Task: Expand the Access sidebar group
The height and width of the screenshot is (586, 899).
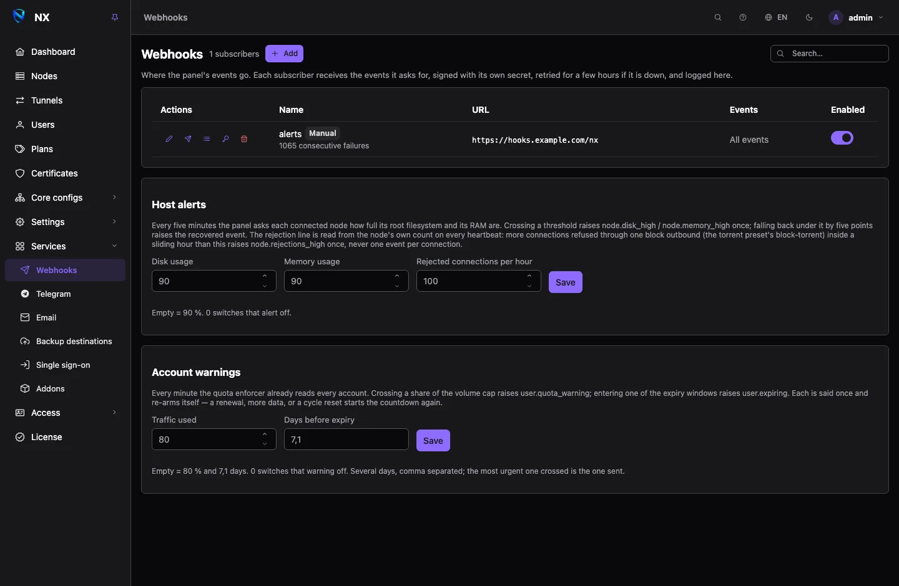Action: click(x=66, y=413)
